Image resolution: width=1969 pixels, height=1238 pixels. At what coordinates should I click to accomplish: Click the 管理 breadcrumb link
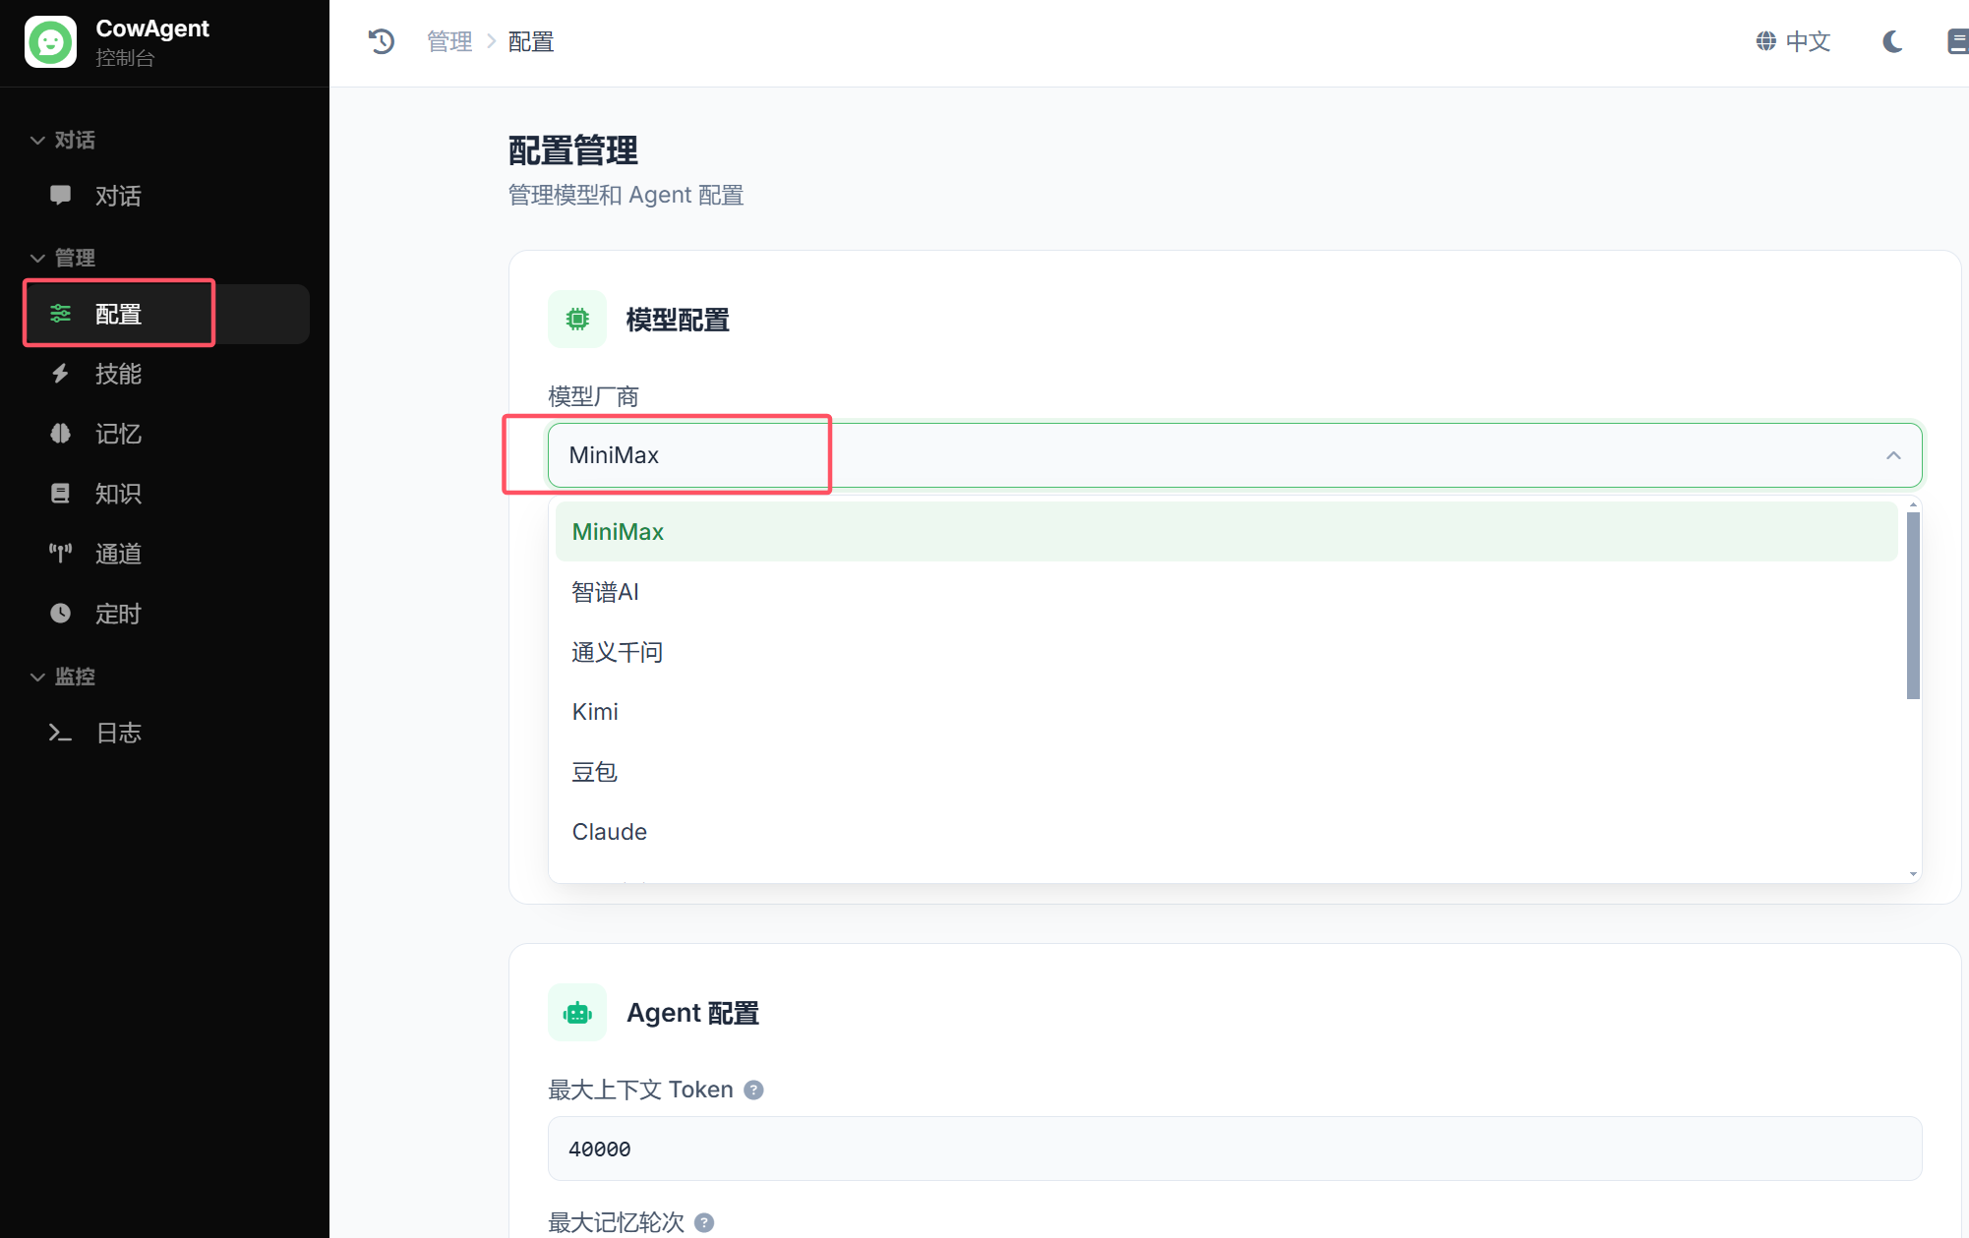tap(449, 41)
